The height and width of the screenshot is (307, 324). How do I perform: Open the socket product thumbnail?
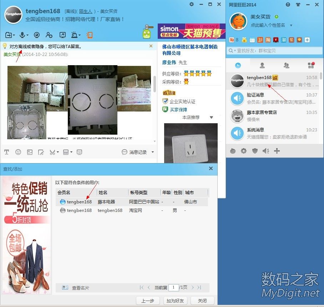[x=191, y=143]
